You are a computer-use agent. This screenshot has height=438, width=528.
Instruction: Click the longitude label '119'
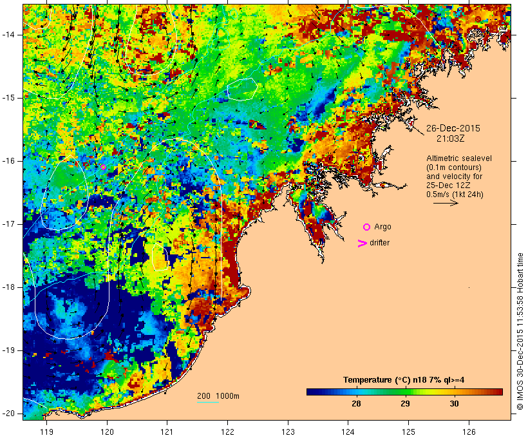(x=46, y=432)
